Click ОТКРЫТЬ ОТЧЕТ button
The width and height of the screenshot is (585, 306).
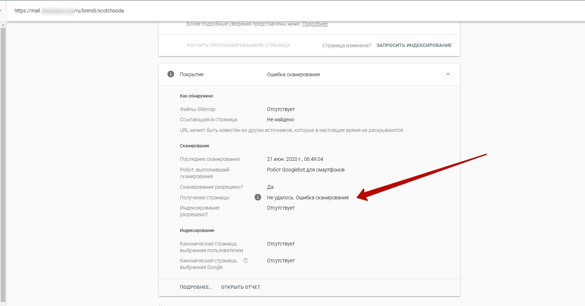tap(241, 287)
